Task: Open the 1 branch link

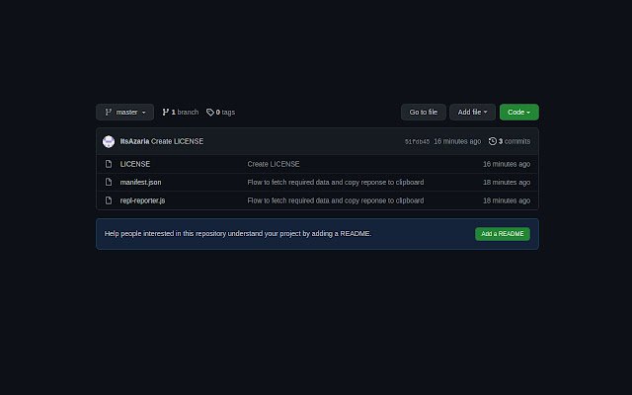Action: click(x=181, y=112)
